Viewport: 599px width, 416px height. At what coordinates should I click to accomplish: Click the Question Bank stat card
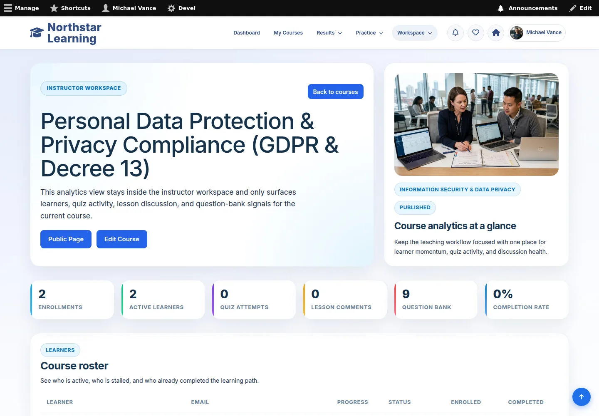click(x=436, y=300)
